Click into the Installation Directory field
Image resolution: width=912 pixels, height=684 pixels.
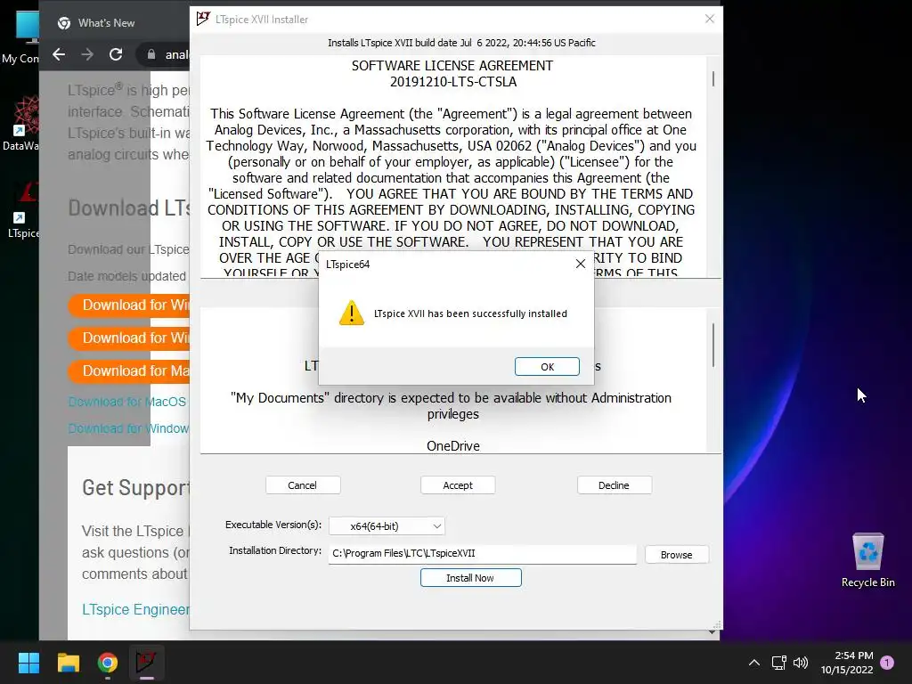[482, 554]
